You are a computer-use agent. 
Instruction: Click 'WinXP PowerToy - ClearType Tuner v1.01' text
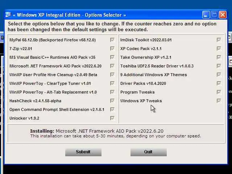pyautogui.click(x=50, y=83)
